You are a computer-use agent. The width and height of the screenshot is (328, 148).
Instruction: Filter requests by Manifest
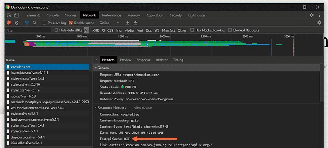tap(169, 30)
